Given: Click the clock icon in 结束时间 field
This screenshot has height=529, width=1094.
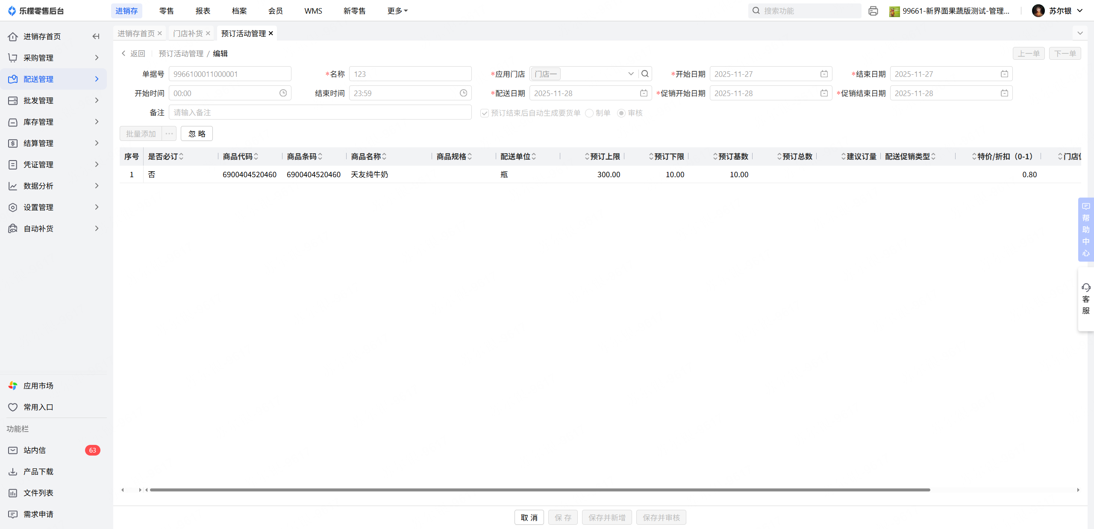Looking at the screenshot, I should [x=463, y=93].
